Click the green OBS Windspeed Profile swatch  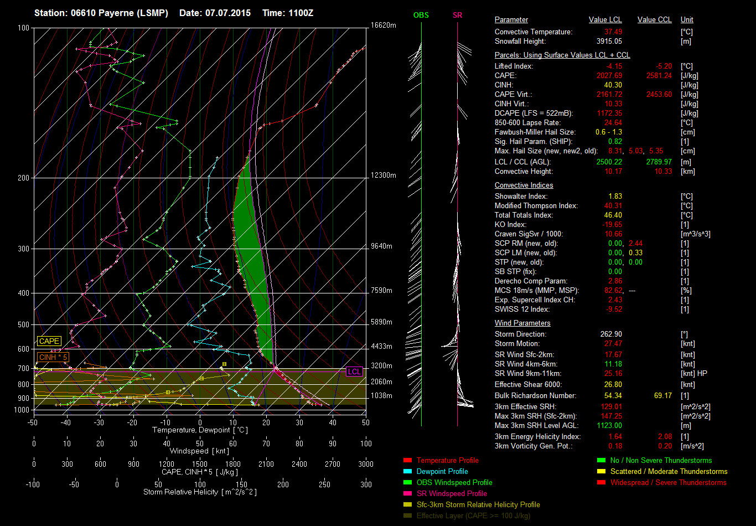pyautogui.click(x=408, y=483)
